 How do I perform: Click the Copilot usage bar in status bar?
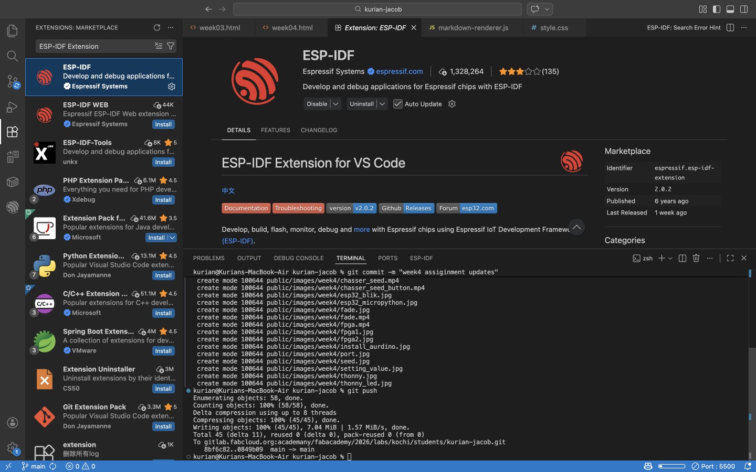[x=671, y=466]
